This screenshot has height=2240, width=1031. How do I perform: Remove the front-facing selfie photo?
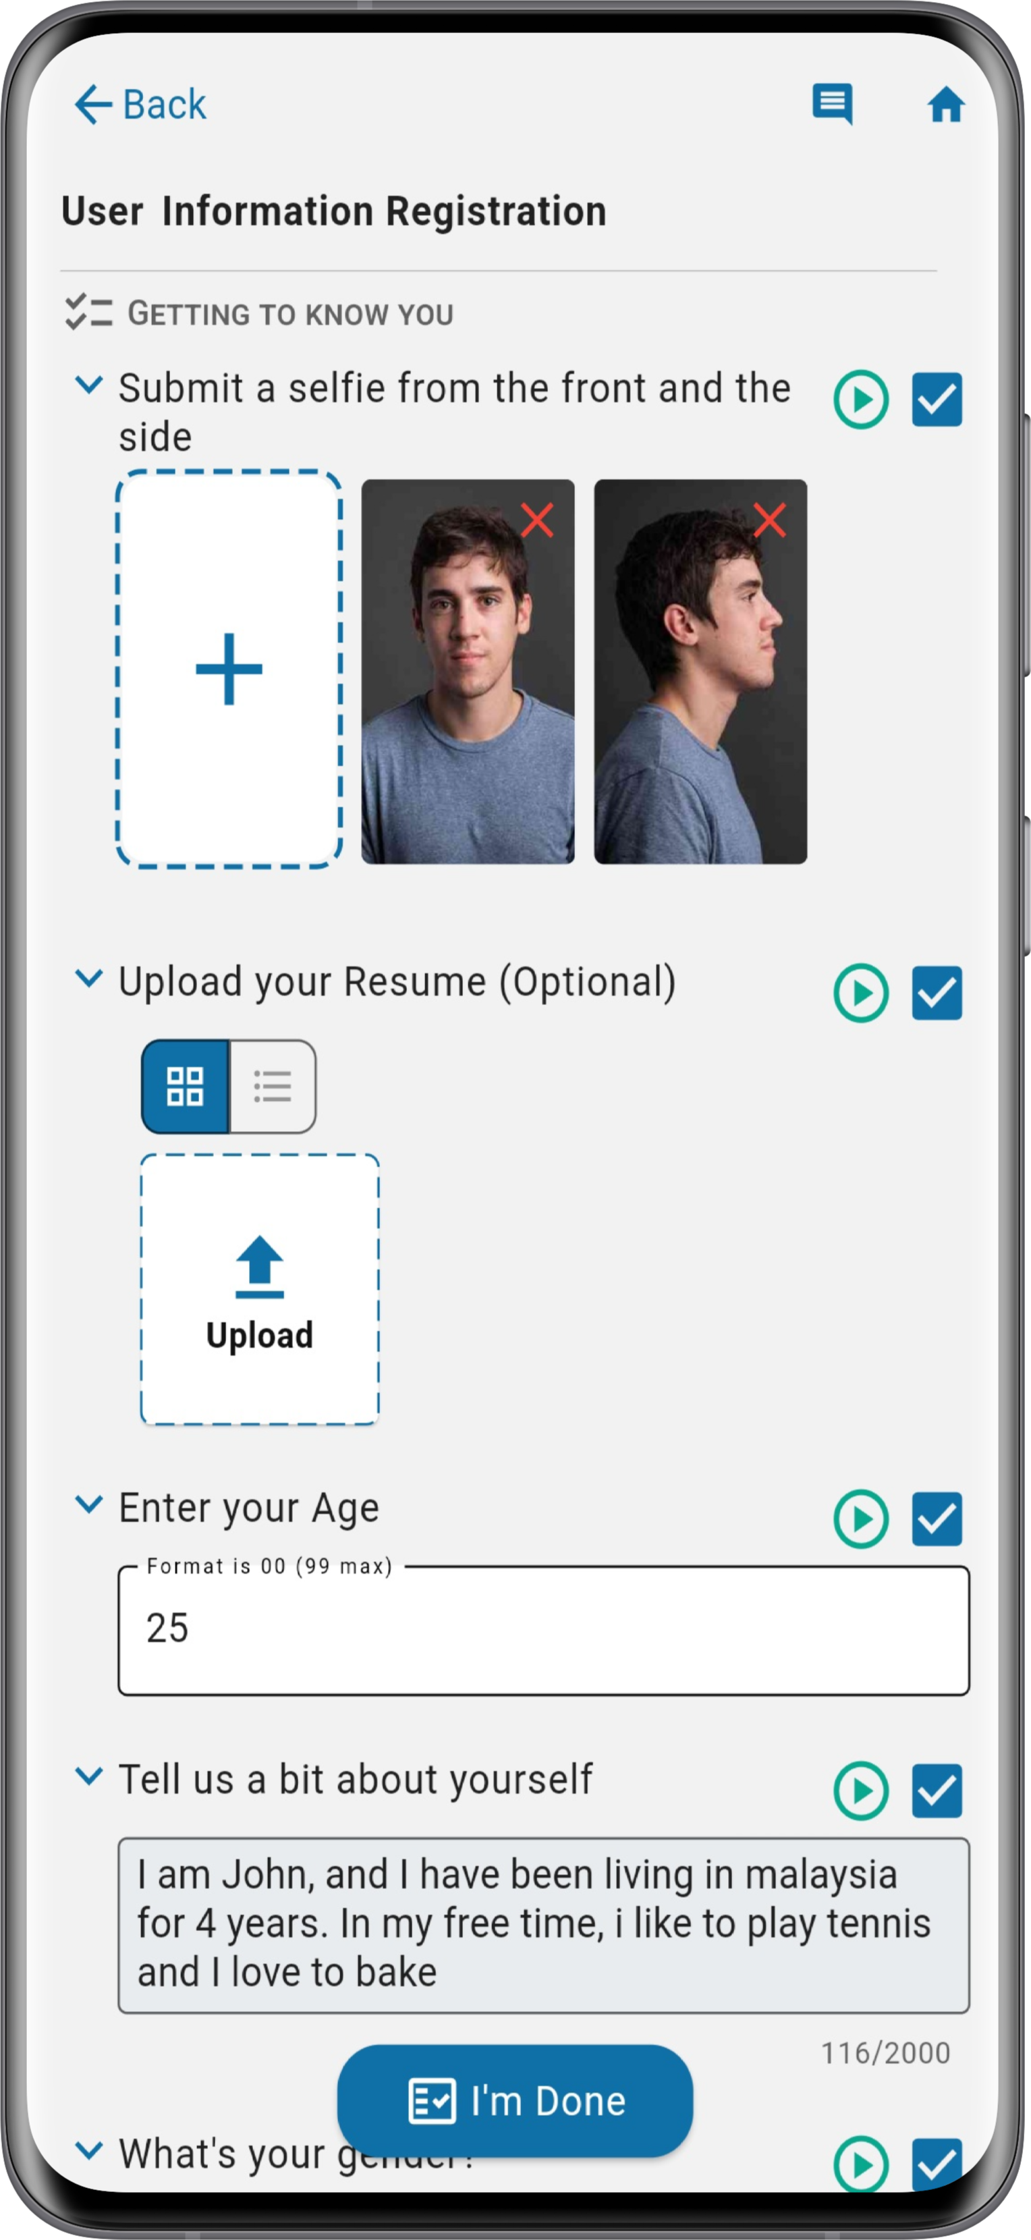[536, 520]
